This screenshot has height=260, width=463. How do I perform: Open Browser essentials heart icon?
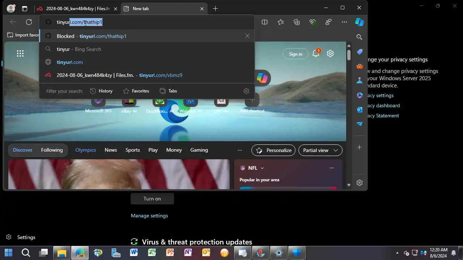[x=313, y=22]
